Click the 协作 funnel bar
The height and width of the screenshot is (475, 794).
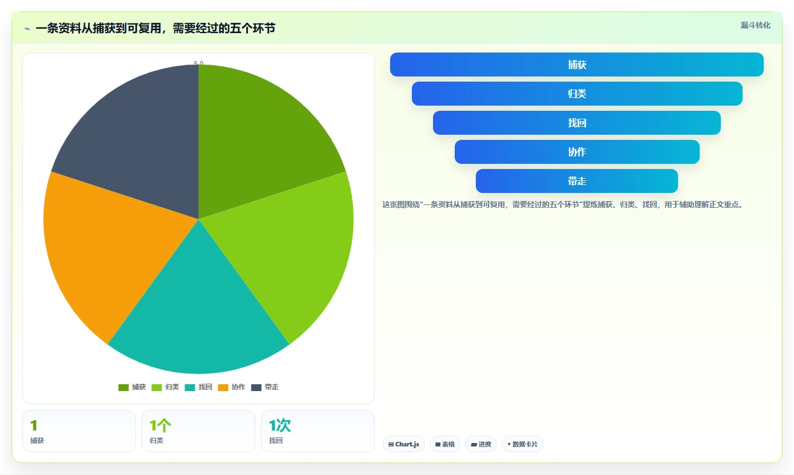coord(577,152)
